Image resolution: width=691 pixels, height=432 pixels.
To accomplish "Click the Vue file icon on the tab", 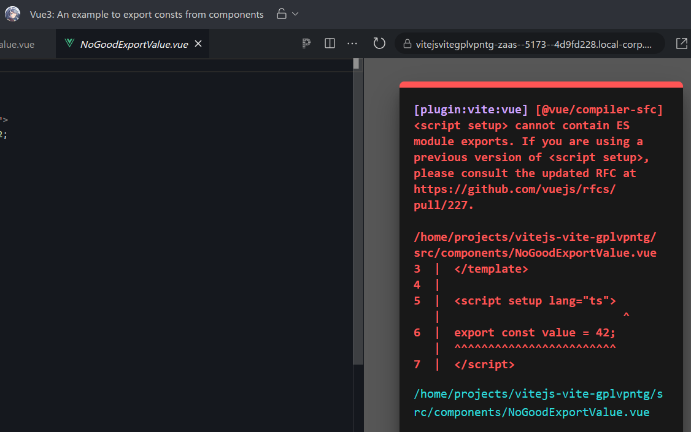I will pyautogui.click(x=69, y=43).
